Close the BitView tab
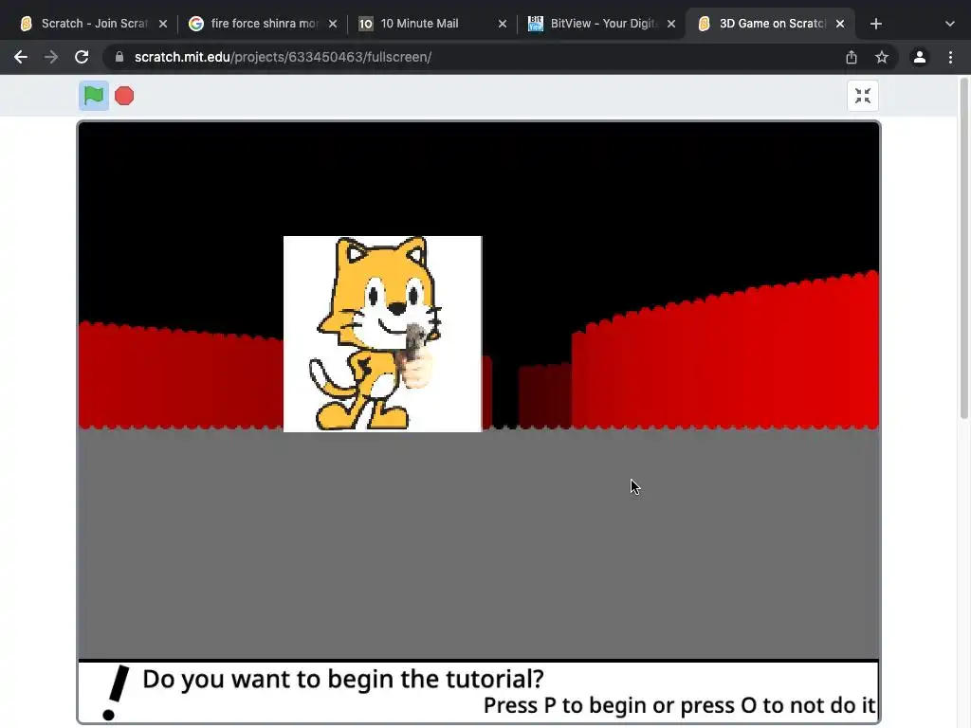971x728 pixels. click(x=671, y=24)
